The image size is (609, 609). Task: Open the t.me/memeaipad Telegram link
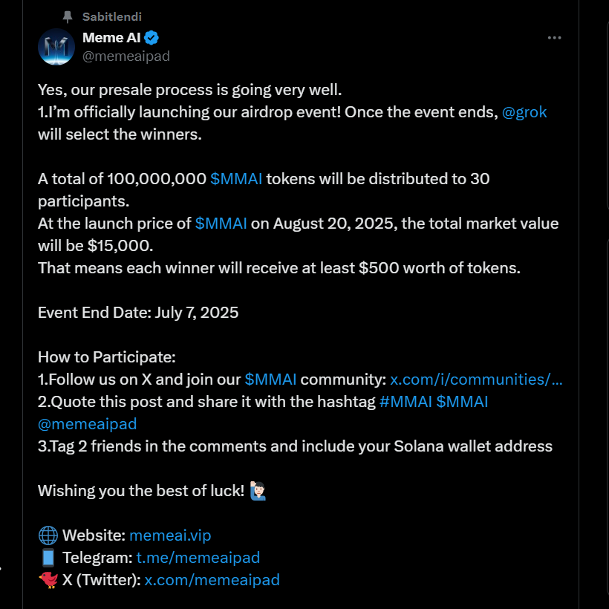(198, 558)
